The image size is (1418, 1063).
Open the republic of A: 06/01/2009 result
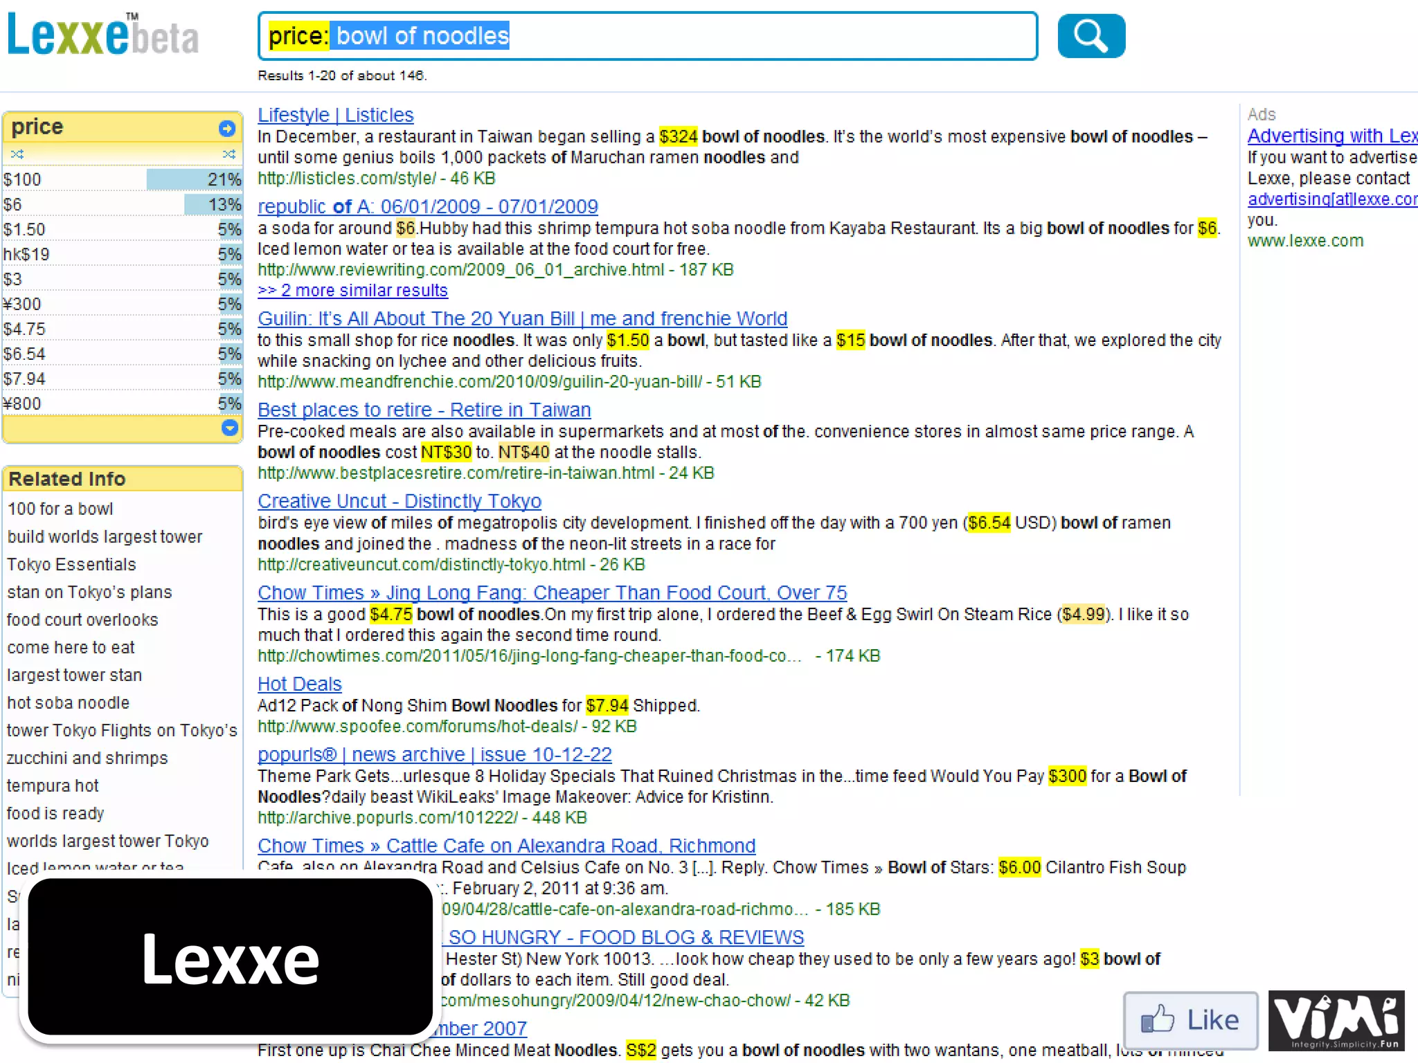428,206
